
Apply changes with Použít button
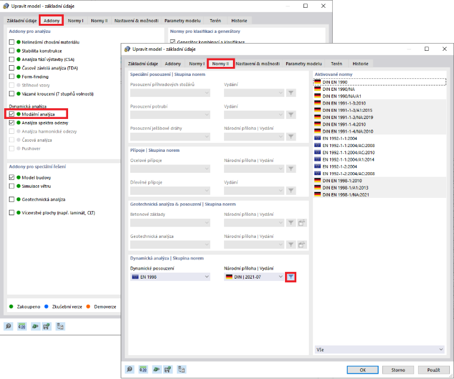point(434,370)
